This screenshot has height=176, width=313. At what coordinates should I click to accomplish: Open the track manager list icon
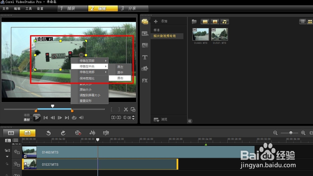pyautogui.click(x=15, y=140)
